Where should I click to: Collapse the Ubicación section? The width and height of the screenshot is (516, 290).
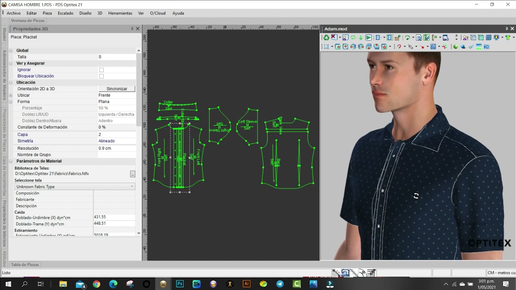click(x=11, y=82)
